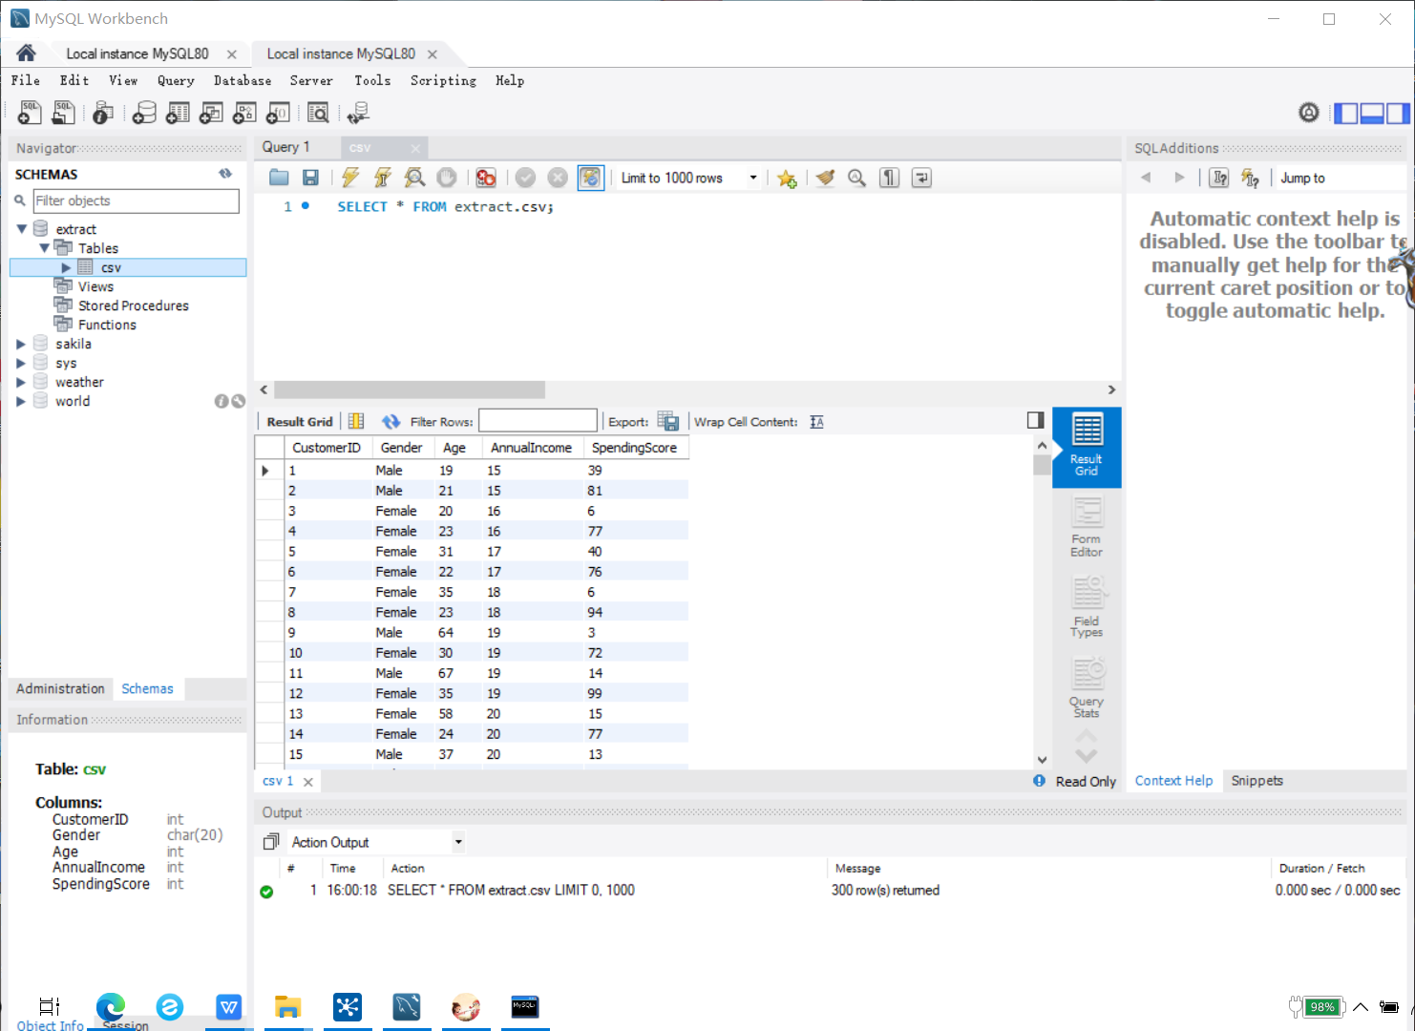Open the Query menu

click(176, 80)
